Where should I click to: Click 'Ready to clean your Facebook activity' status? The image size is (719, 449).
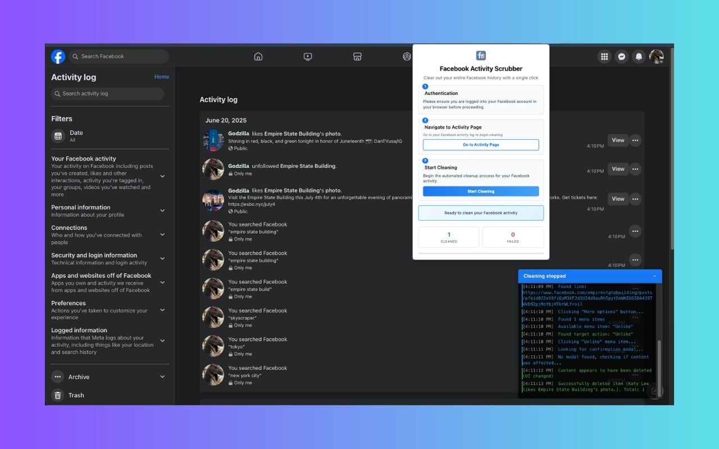tap(481, 213)
